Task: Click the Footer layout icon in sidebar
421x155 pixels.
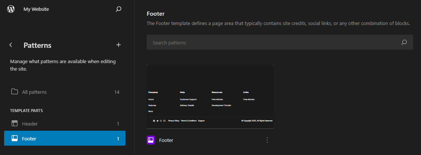Action: [x=15, y=139]
